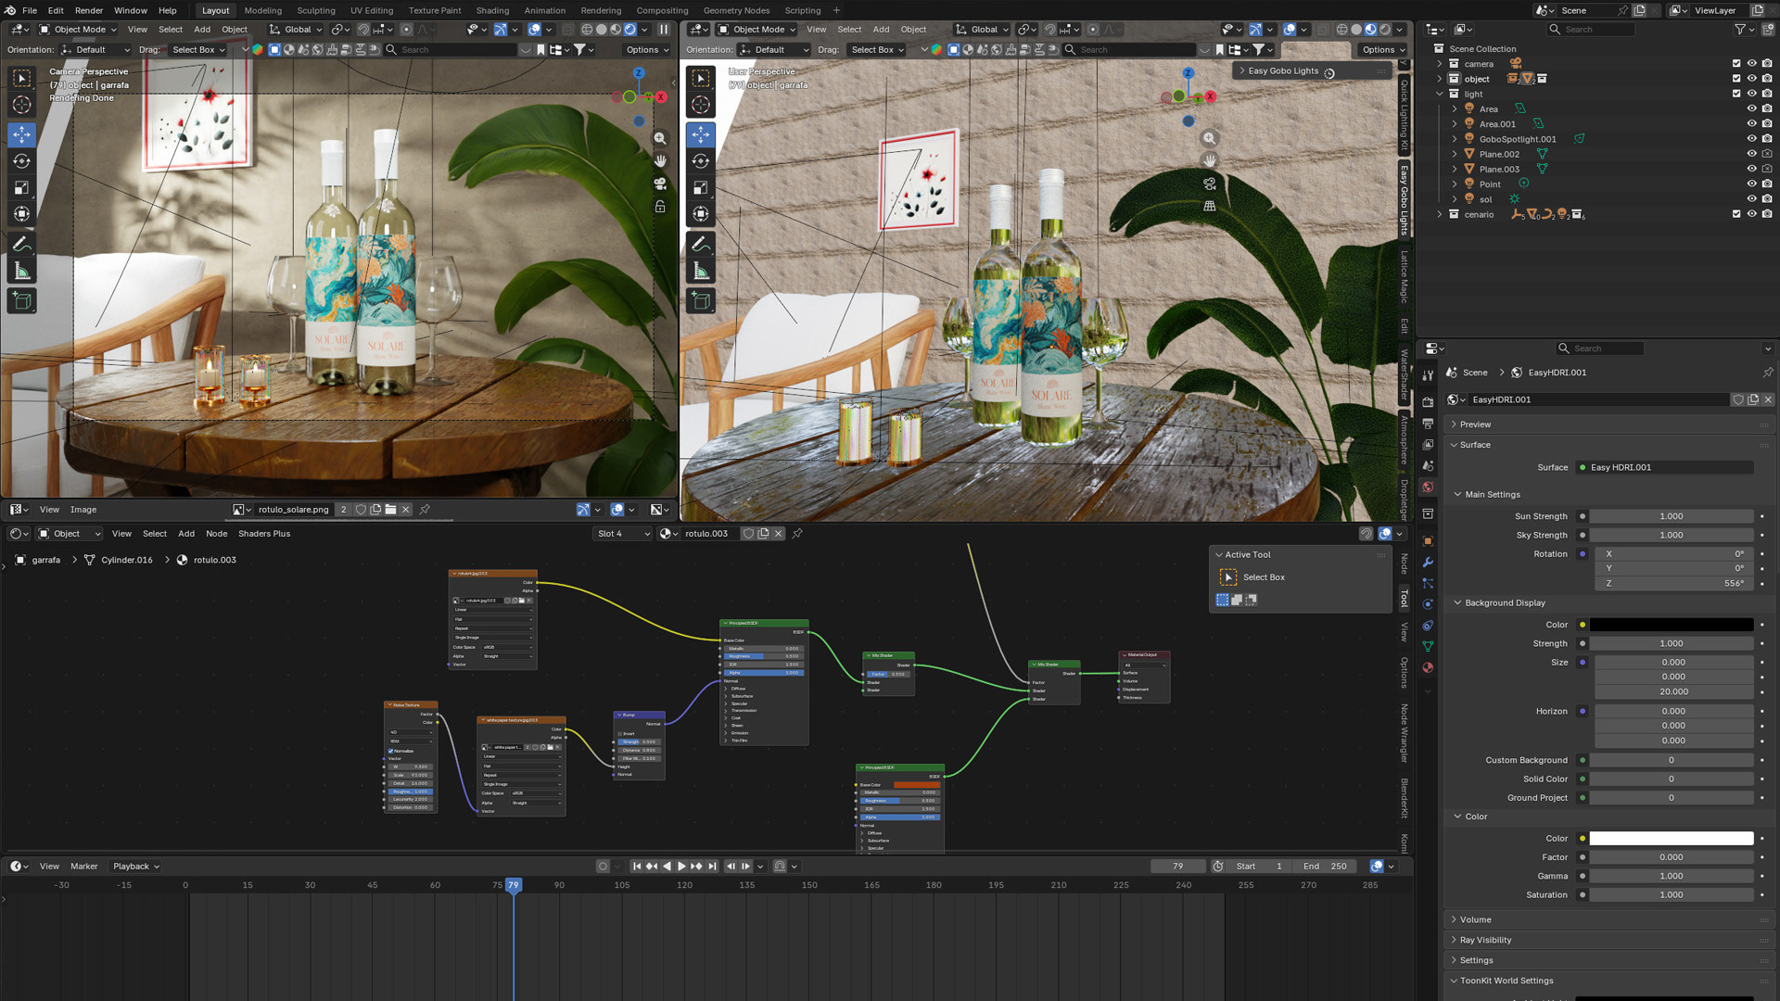Screen dimensions: 1780x1001
Task: Click Shaders Plus in node editor header
Action: (264, 534)
